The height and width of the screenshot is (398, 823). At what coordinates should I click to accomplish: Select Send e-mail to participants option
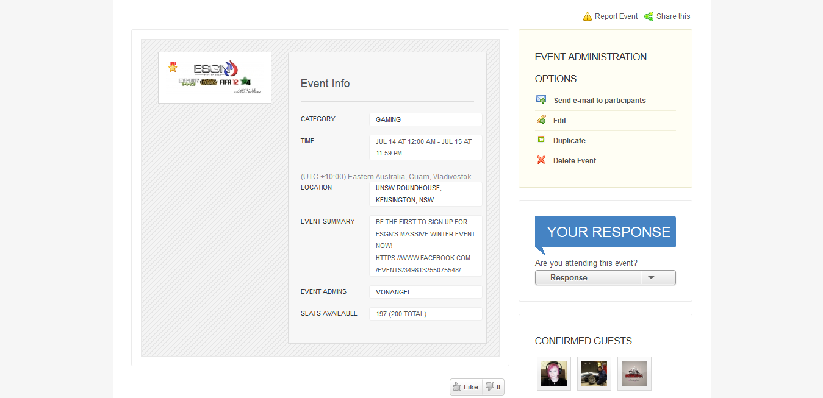(x=599, y=101)
